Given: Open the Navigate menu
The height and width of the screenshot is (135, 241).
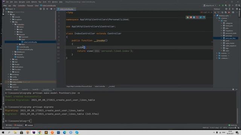Looking at the screenshot, I should click(x=22, y=2).
